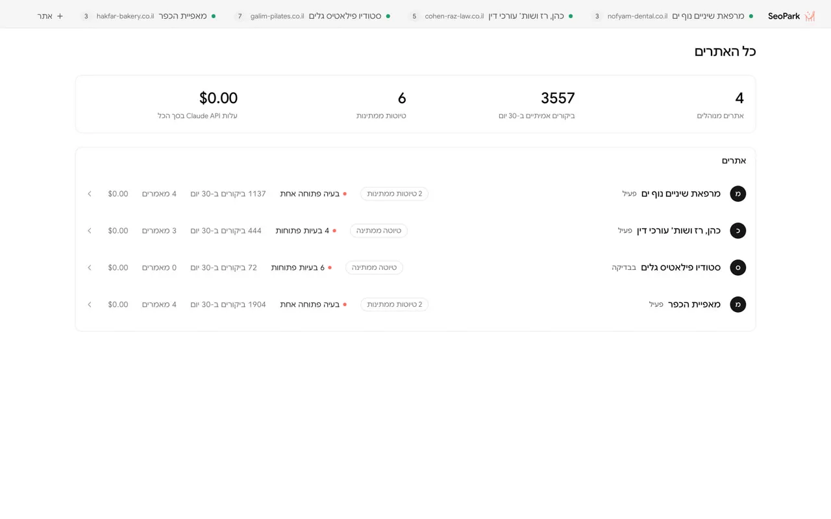Viewport: 831px width, 519px height.
Task: Open avatar icon for מרפאת שיניים נוף ים row
Action: (738, 193)
